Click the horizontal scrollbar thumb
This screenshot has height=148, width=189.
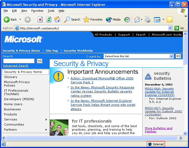click(92, 138)
